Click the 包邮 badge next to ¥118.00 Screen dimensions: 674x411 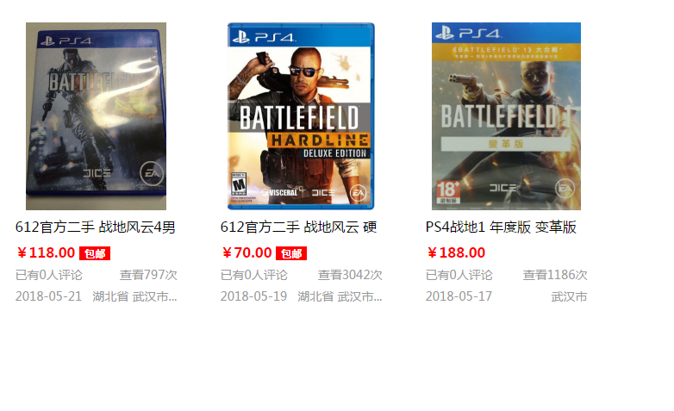coord(95,253)
